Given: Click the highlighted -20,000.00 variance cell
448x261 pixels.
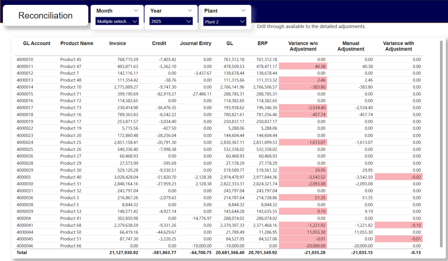Looking at the screenshot, I should [304, 246].
